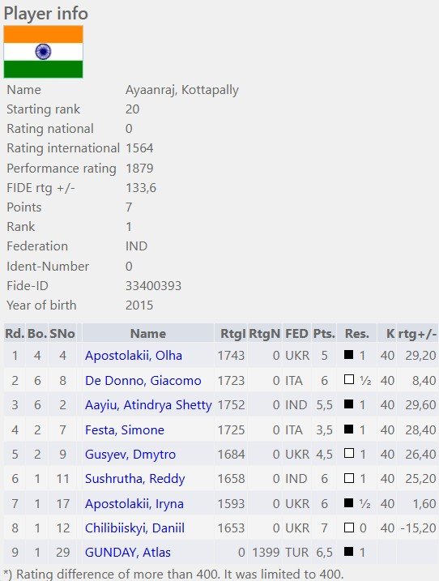Click the Fide-ID value 33400393

(x=153, y=286)
